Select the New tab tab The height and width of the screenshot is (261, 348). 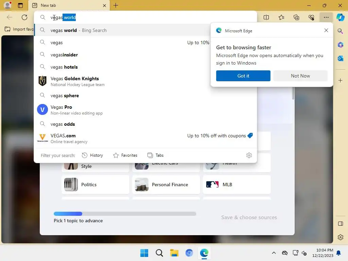69,5
